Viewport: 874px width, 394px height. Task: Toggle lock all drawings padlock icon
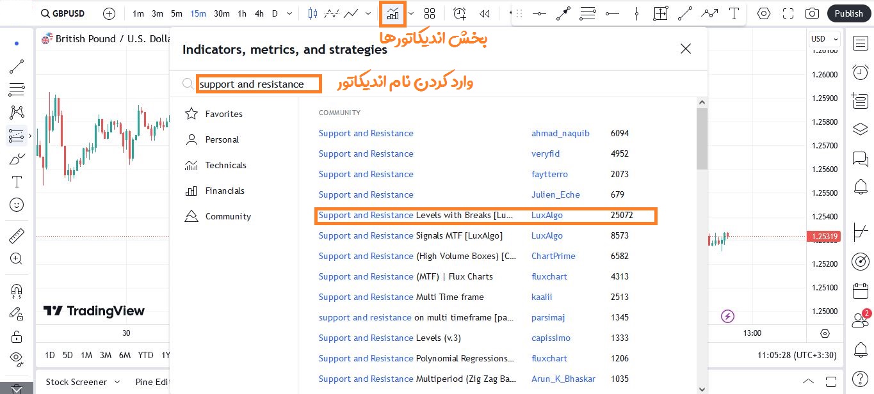17,336
